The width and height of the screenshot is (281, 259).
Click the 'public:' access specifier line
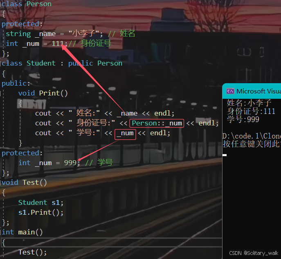click(x=16, y=83)
